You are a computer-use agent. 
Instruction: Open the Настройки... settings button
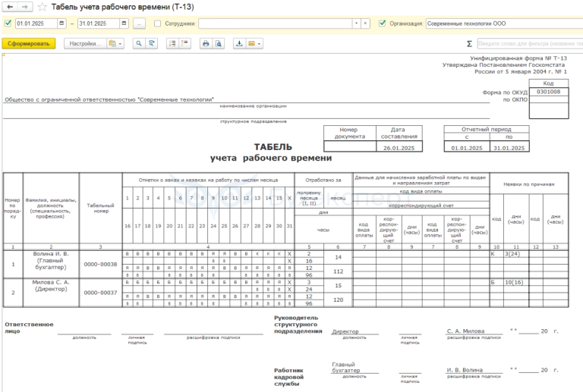(84, 44)
